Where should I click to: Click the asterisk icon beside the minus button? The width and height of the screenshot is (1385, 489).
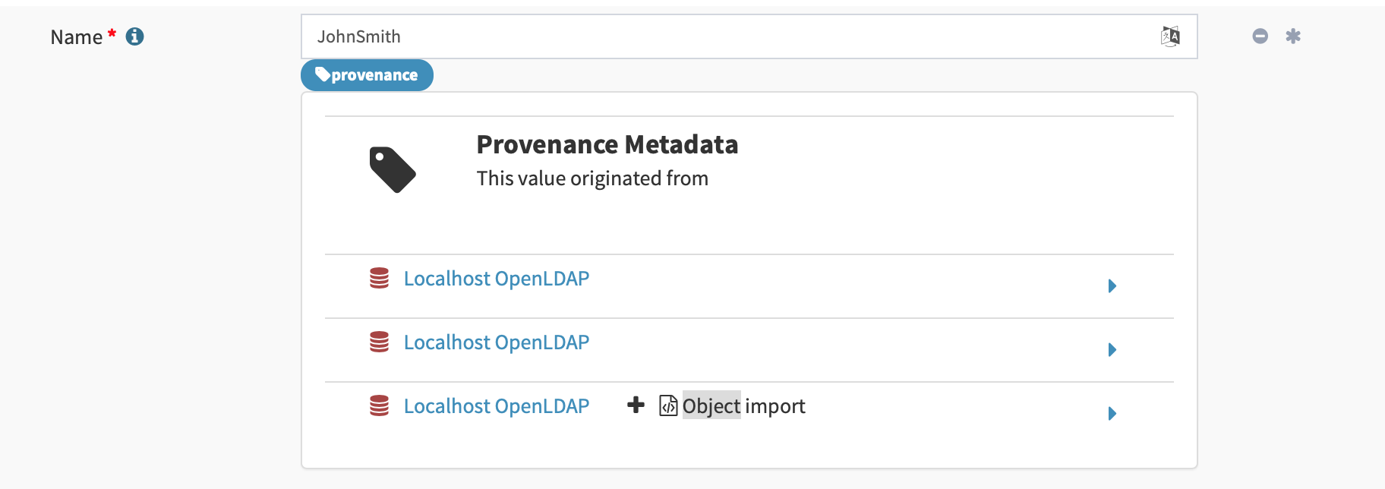(x=1293, y=36)
